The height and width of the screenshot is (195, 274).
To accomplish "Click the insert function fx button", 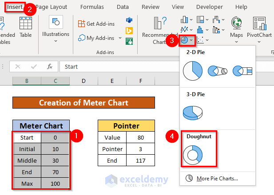I will click(x=50, y=66).
